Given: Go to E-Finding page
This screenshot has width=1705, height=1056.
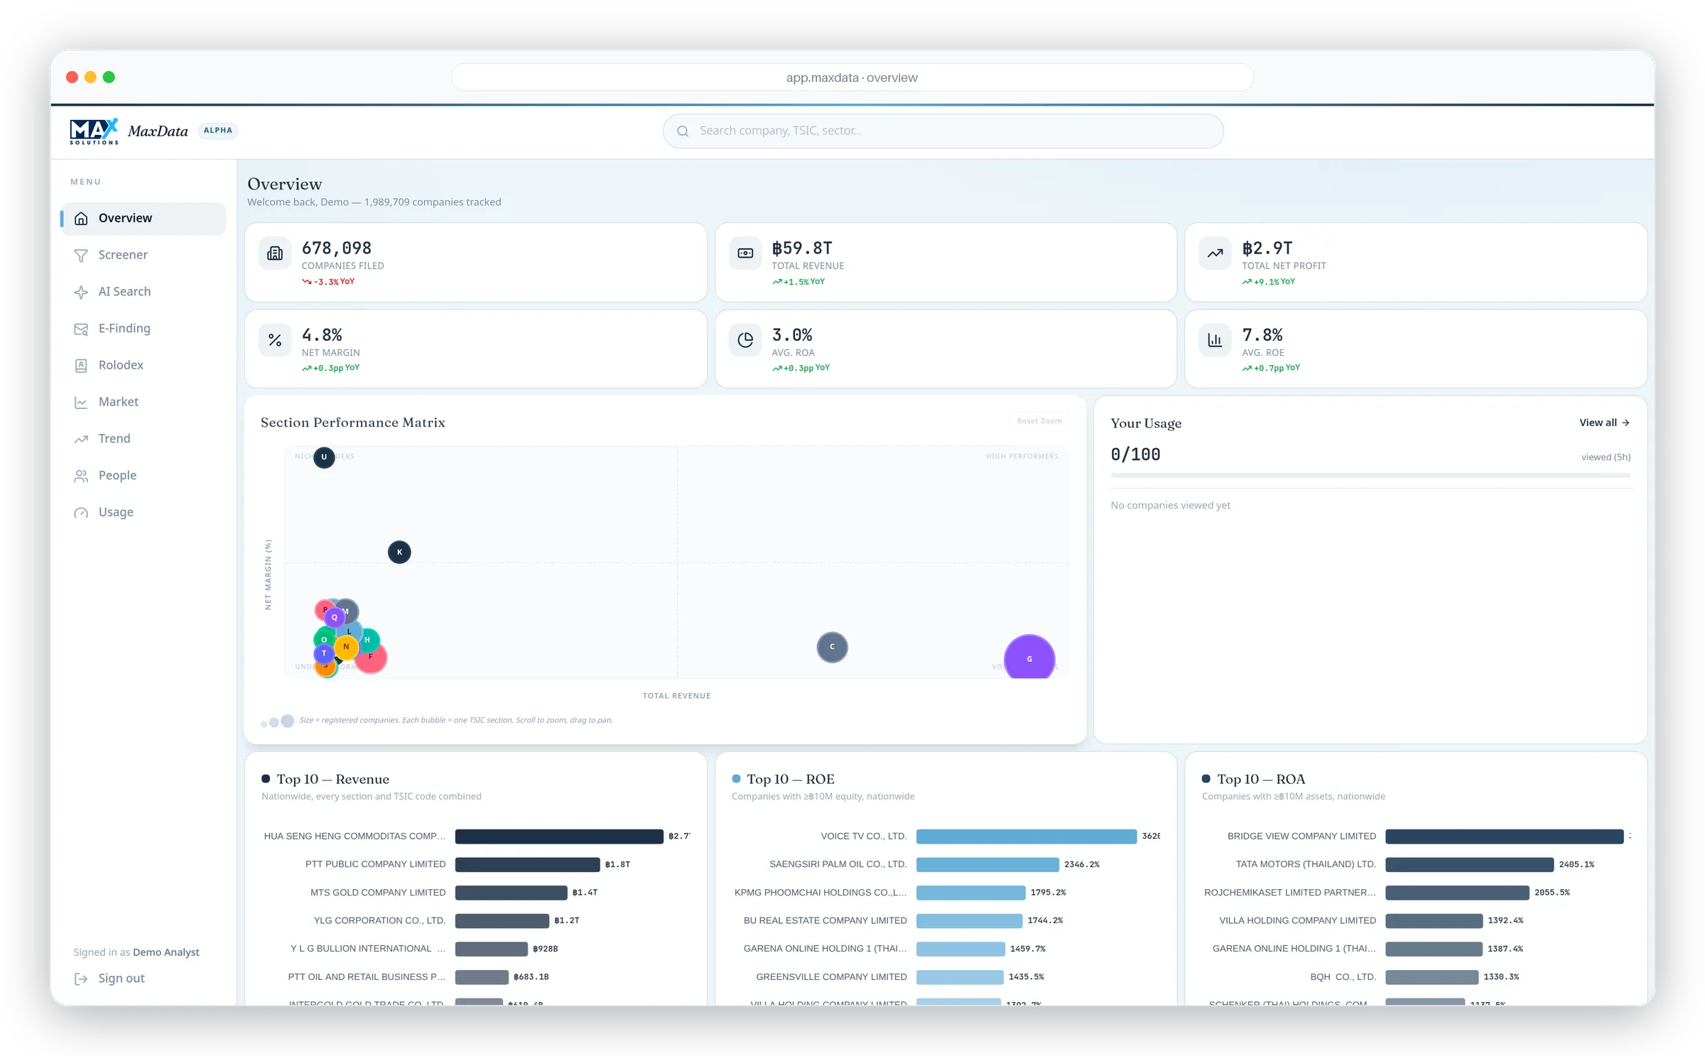Looking at the screenshot, I should coord(144,329).
